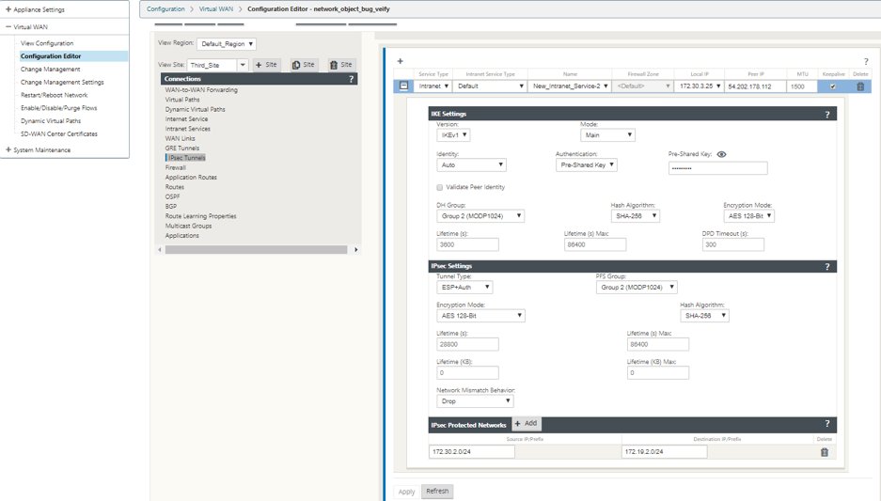Select Configuration Editor in left navigation
Viewport: 881px width, 501px height.
click(x=51, y=56)
